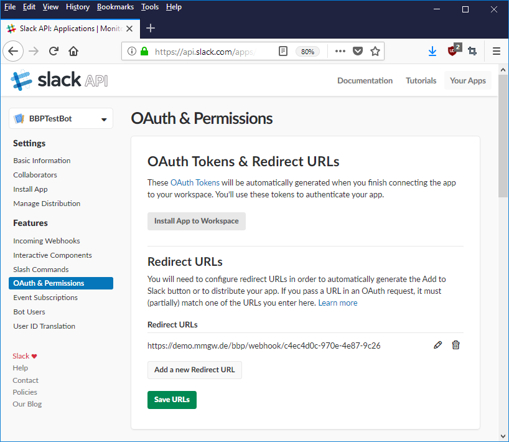Open the sidebar Help link
This screenshot has width=509, height=442.
20,368
